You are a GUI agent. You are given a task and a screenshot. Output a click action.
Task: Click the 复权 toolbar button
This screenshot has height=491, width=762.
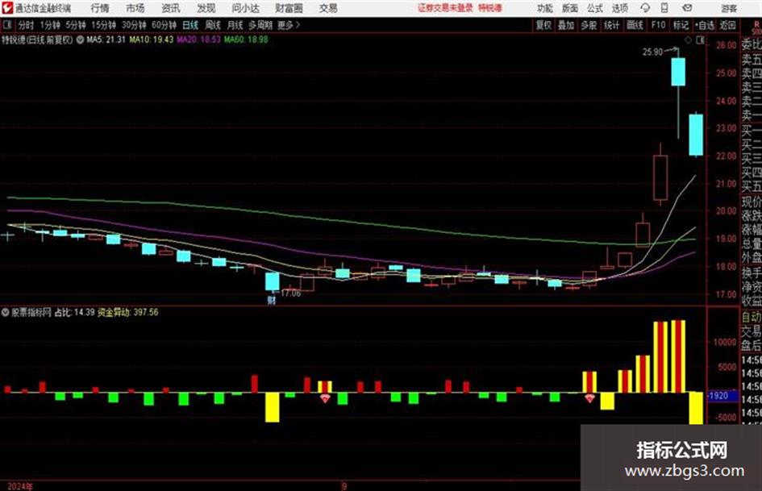coord(543,25)
